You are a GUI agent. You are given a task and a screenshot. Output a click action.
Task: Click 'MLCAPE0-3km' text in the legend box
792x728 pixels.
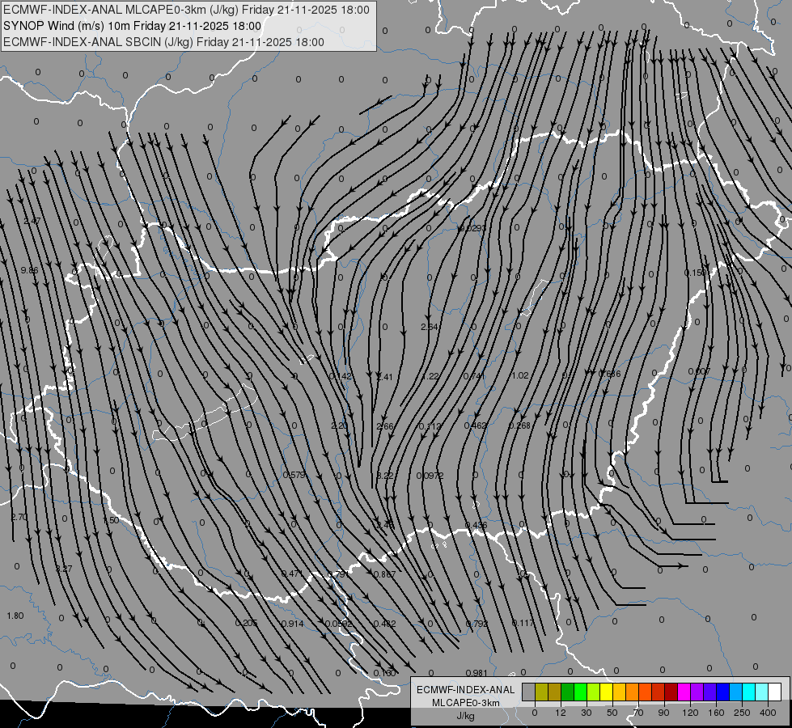coord(466,703)
